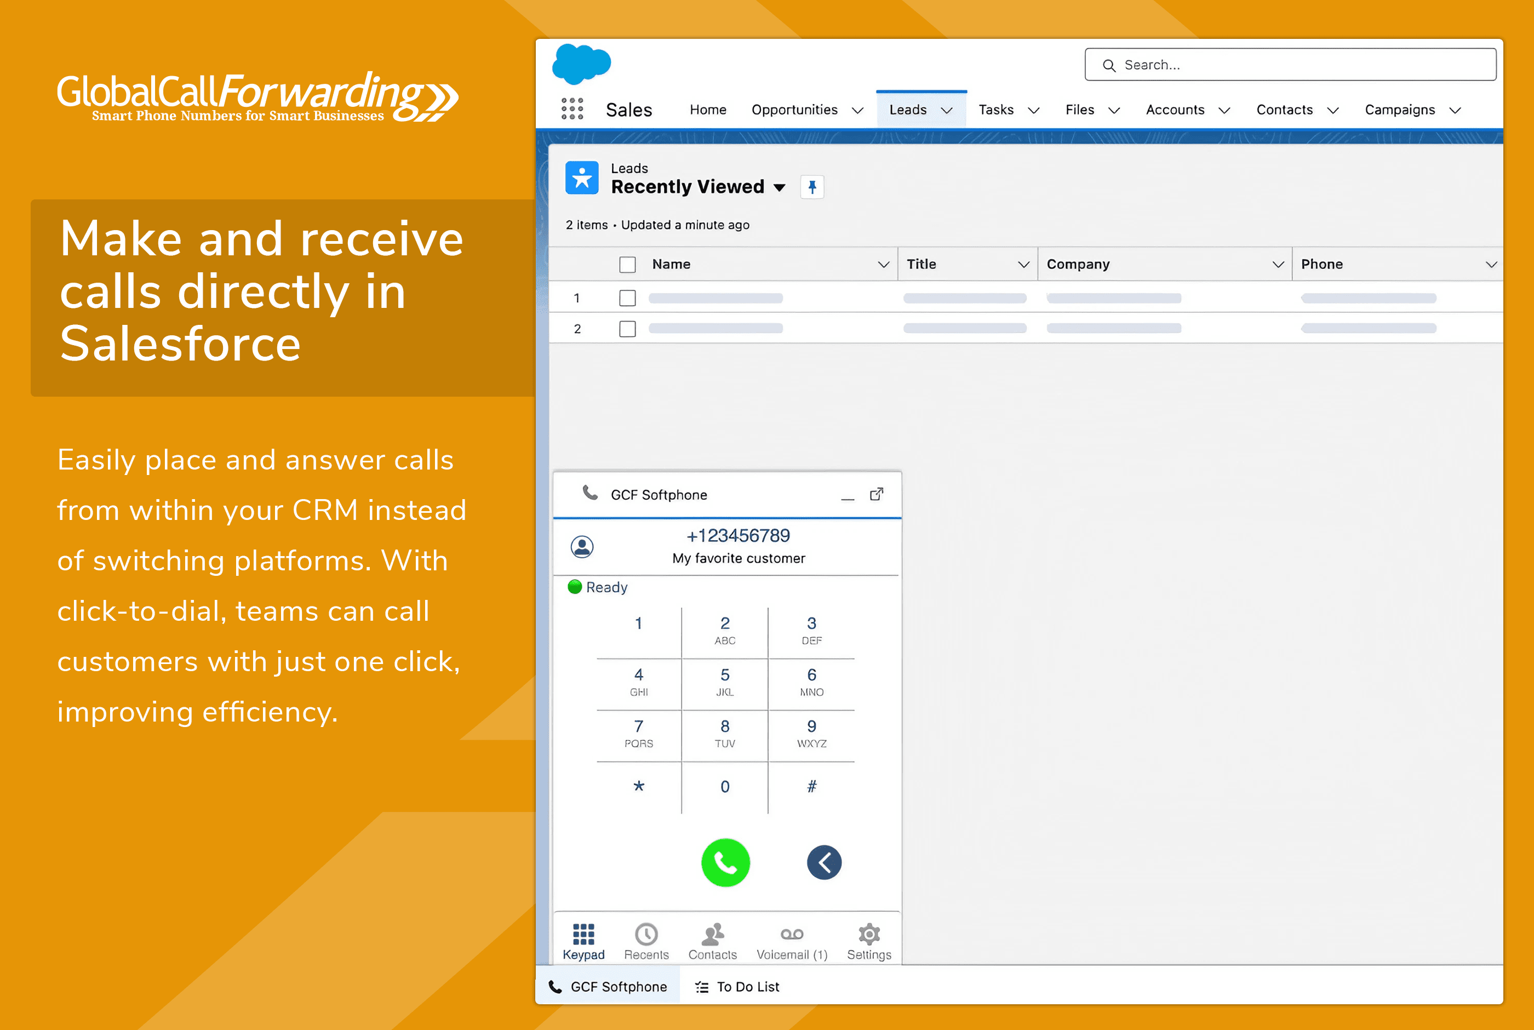The height and width of the screenshot is (1030, 1534).
Task: Open the Campaigns tab
Action: pos(1399,110)
